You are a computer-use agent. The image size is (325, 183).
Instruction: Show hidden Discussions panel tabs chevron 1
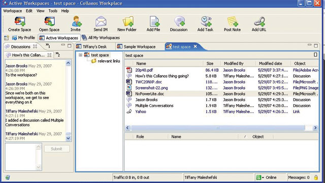tap(48, 45)
